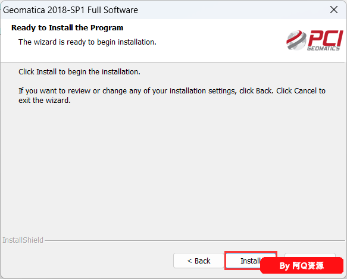Image resolution: width=347 pixels, height=279 pixels.
Task: Close the Geomatica installer window
Action: (x=334, y=10)
